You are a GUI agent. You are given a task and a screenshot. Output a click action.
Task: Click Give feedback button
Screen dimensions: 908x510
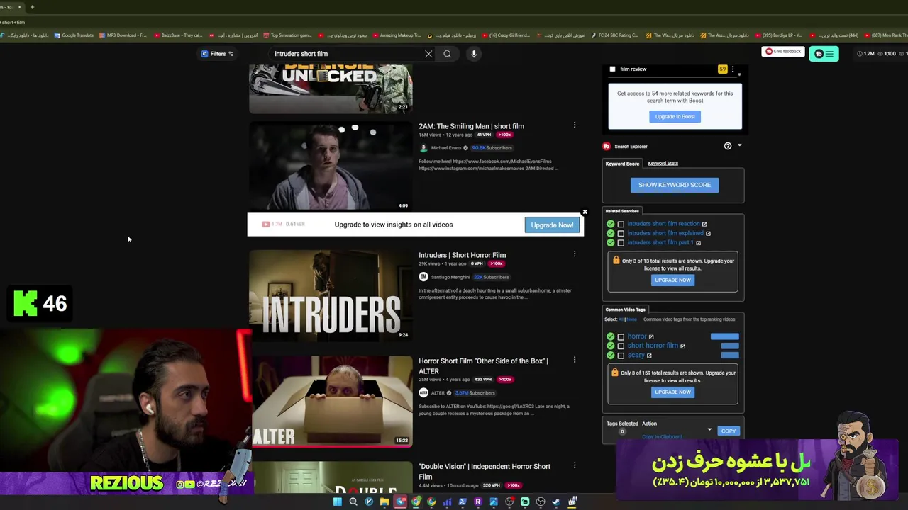click(x=782, y=52)
